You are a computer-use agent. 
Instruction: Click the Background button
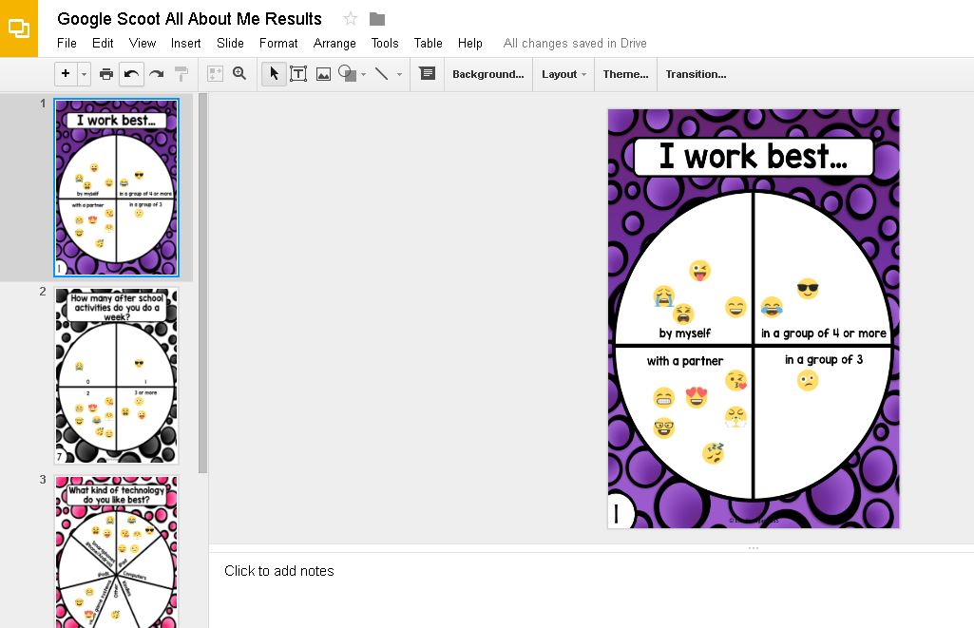click(x=487, y=73)
